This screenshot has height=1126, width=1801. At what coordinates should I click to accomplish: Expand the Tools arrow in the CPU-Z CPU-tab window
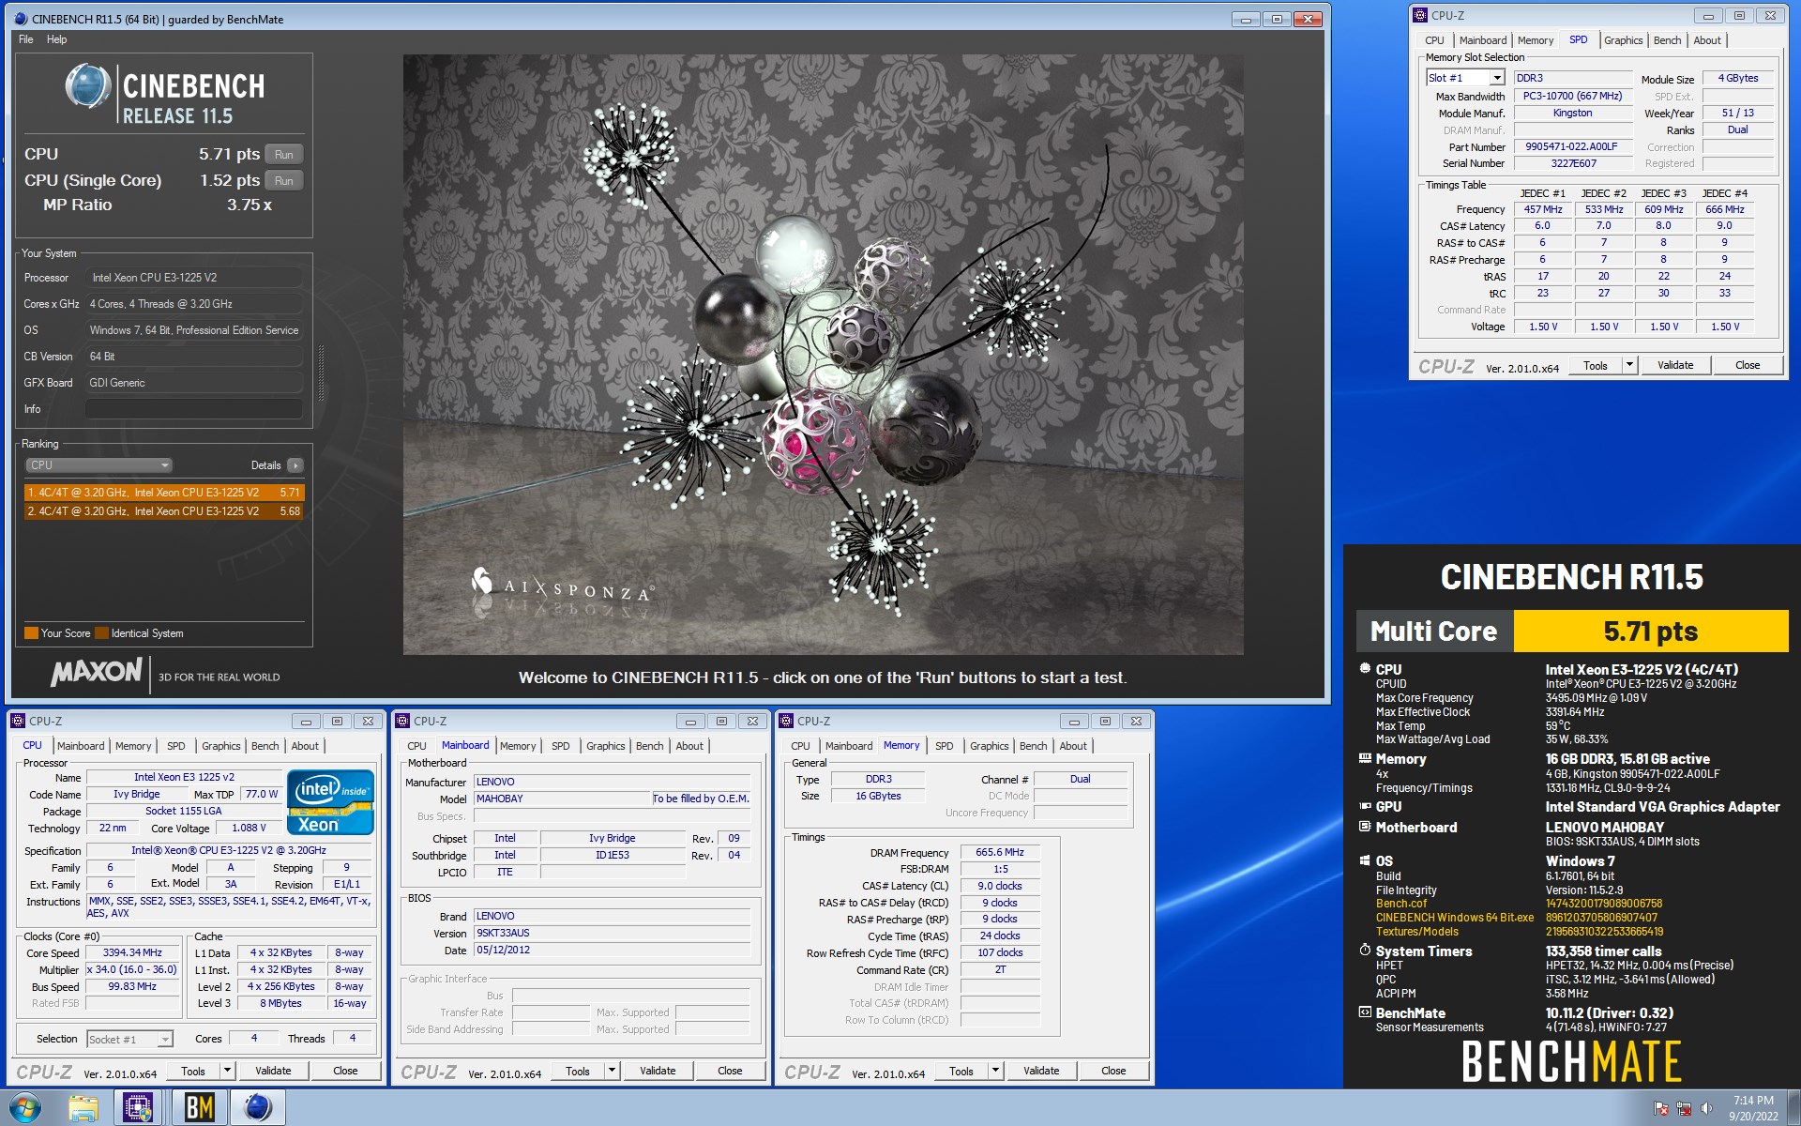[x=226, y=1071]
